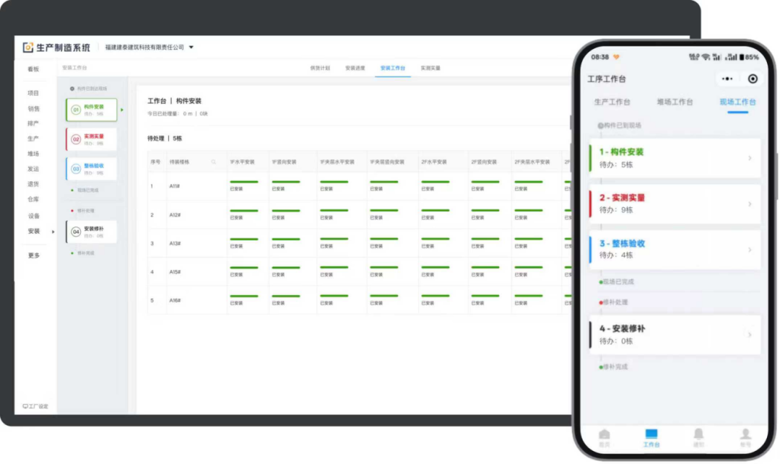Click green arrow beside 构件安装 card
Screen dimensions: 780x464
click(122, 110)
